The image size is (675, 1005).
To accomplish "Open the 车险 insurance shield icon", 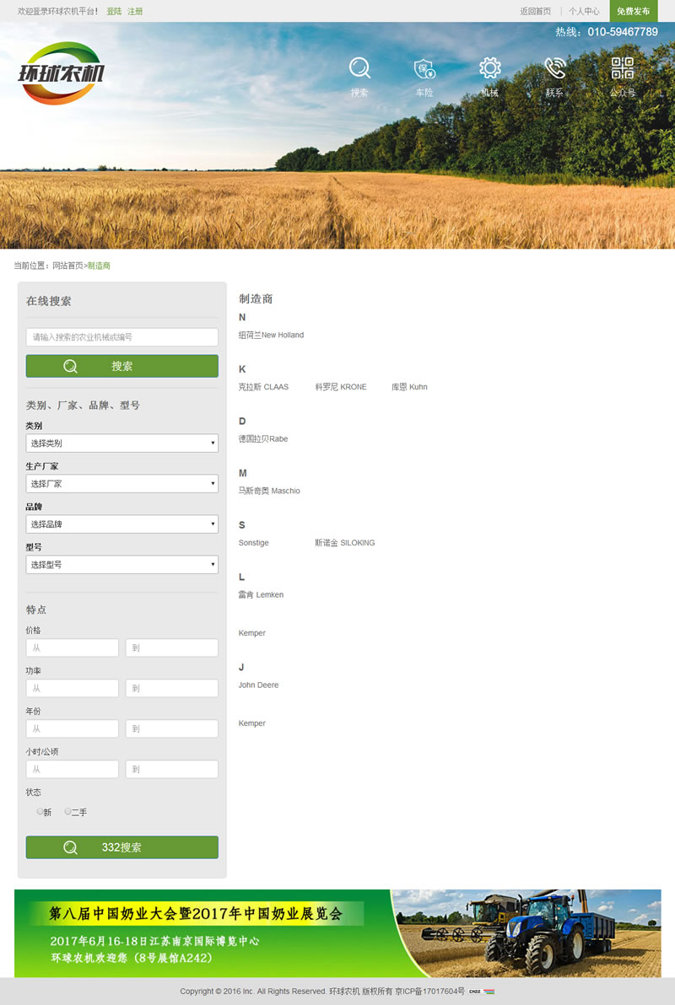I will (424, 69).
